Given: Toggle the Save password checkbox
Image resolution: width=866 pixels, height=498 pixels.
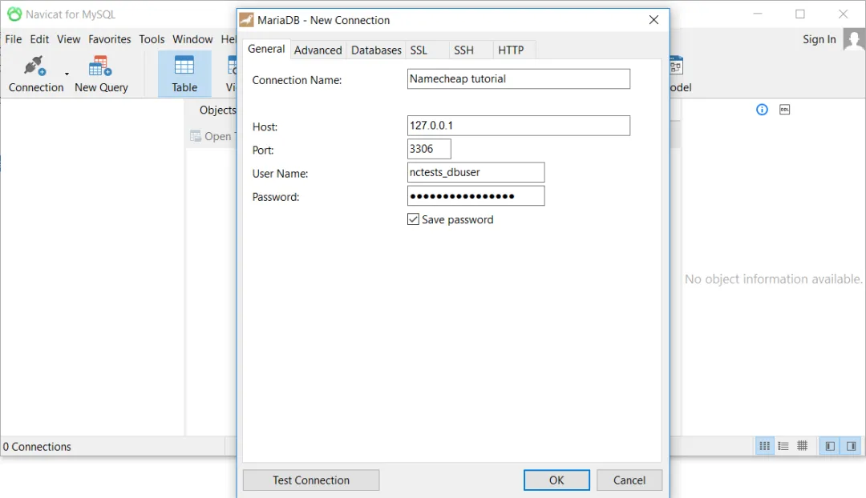Looking at the screenshot, I should pyautogui.click(x=413, y=219).
